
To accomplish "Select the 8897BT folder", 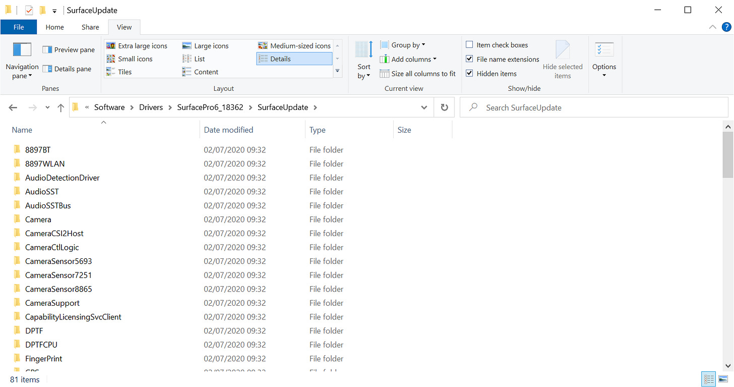I will [x=38, y=150].
